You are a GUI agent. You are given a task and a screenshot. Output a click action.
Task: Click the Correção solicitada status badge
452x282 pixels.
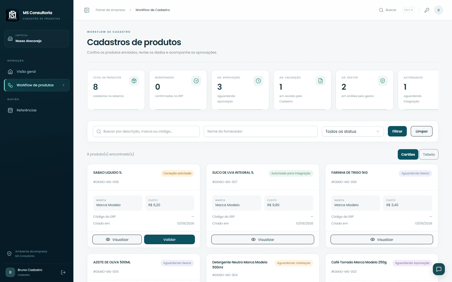[x=177, y=173]
